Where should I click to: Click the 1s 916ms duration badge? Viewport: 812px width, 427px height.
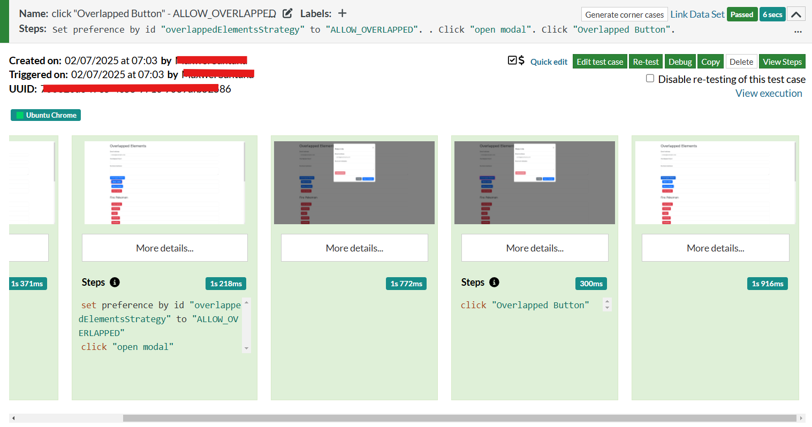click(768, 284)
